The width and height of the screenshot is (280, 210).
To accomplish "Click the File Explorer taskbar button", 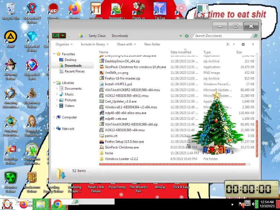I will [41, 204].
